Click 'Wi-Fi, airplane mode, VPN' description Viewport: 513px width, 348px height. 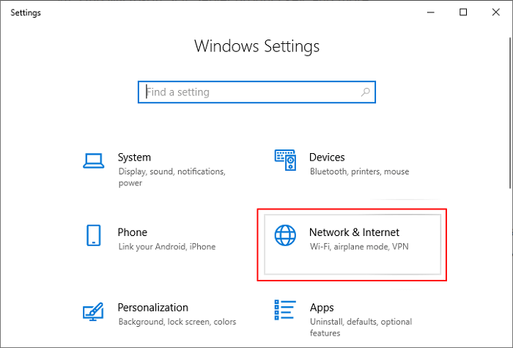(358, 247)
